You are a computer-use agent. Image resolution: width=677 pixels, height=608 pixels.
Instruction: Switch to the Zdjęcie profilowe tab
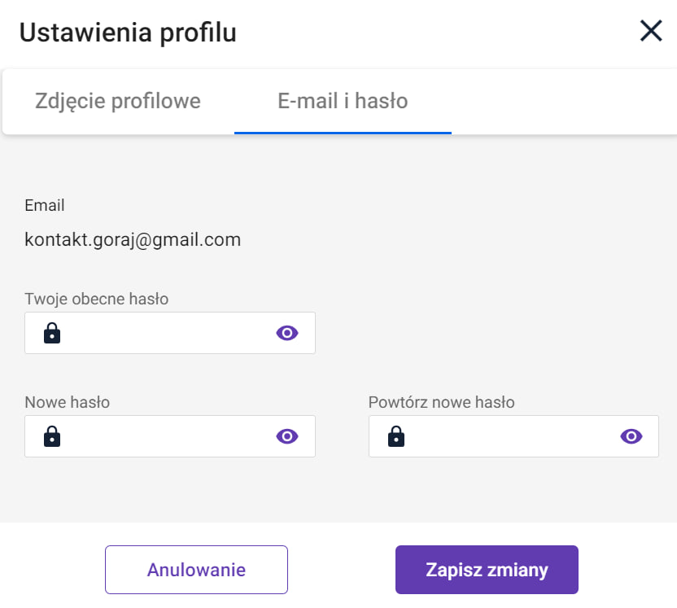point(118,101)
